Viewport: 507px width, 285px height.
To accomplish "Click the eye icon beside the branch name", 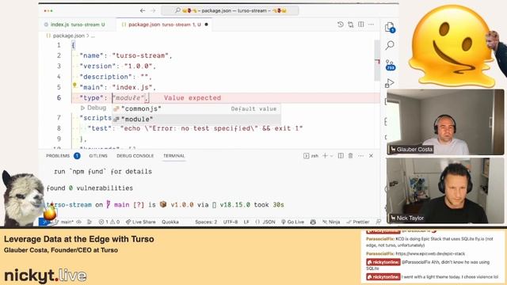I will 79,222.
